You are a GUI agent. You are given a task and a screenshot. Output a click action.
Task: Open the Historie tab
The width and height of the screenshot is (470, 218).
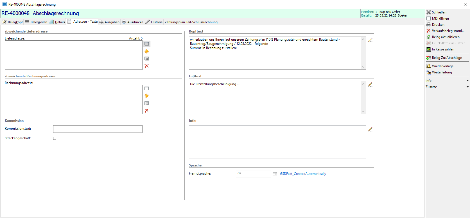tap(154, 22)
